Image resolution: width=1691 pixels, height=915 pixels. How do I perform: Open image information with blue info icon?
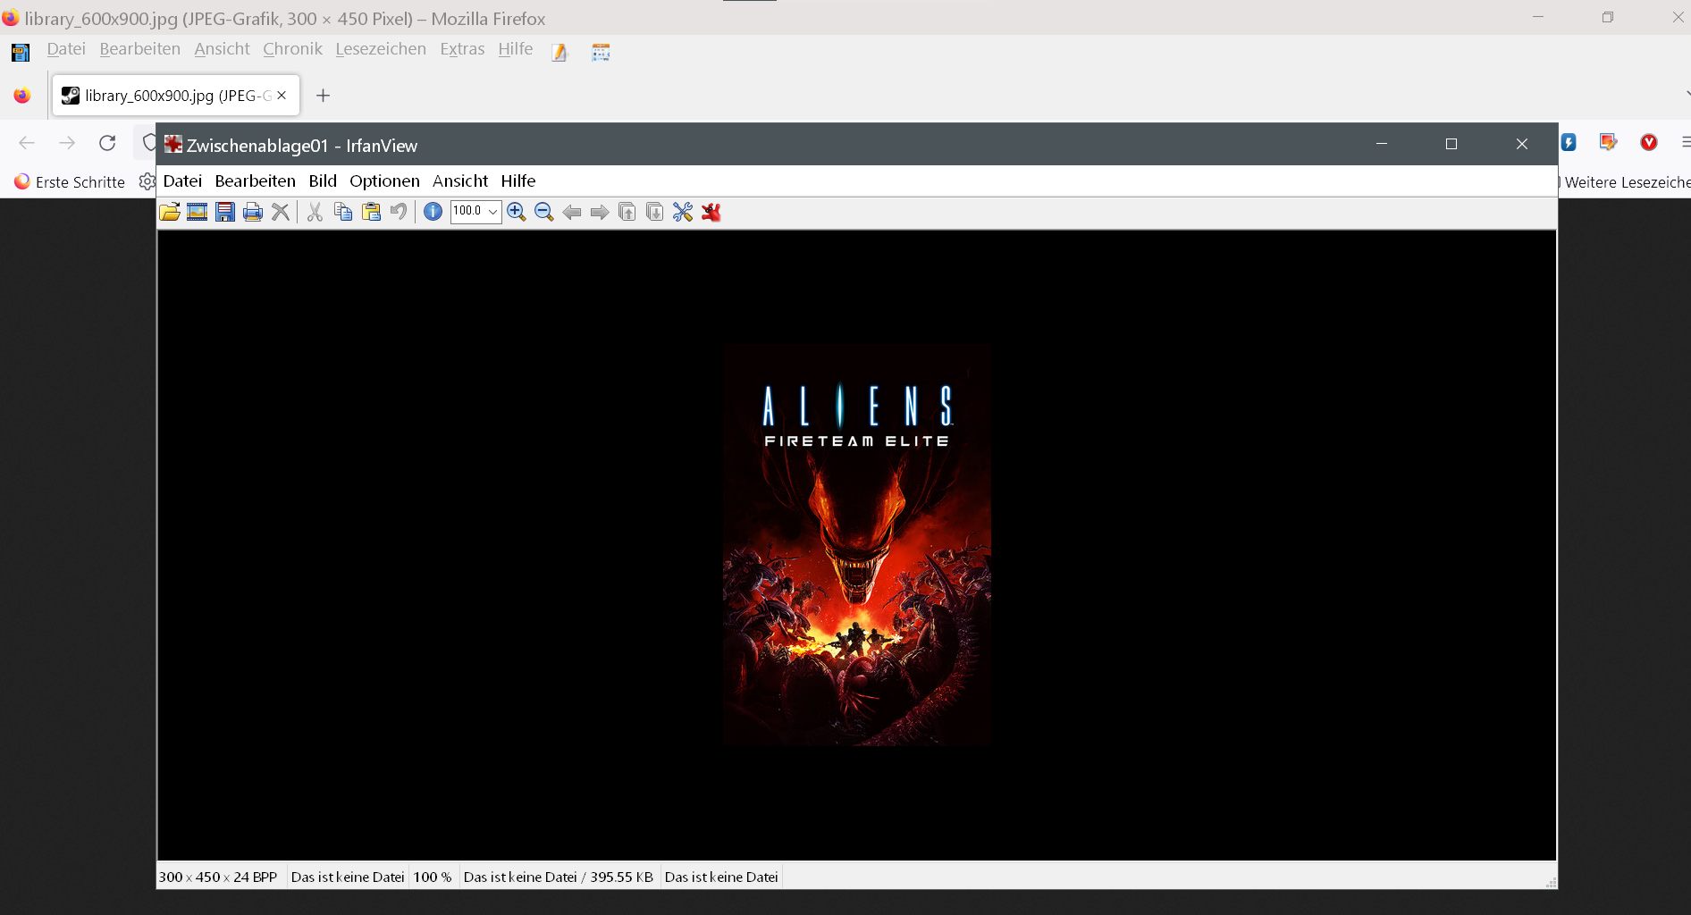(x=433, y=212)
